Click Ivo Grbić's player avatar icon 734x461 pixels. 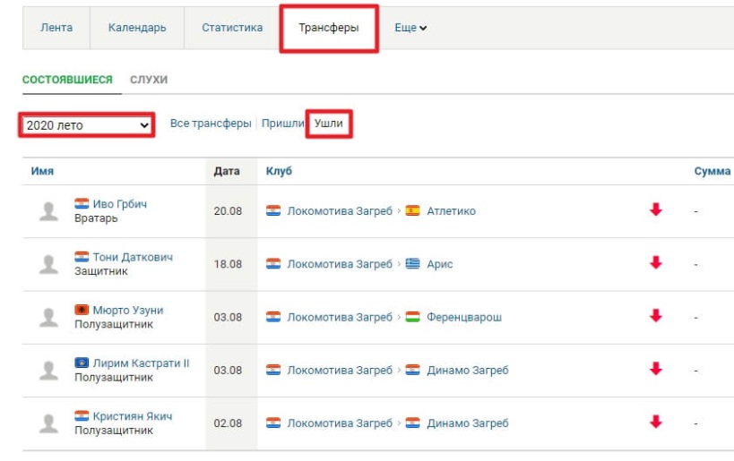tap(49, 211)
